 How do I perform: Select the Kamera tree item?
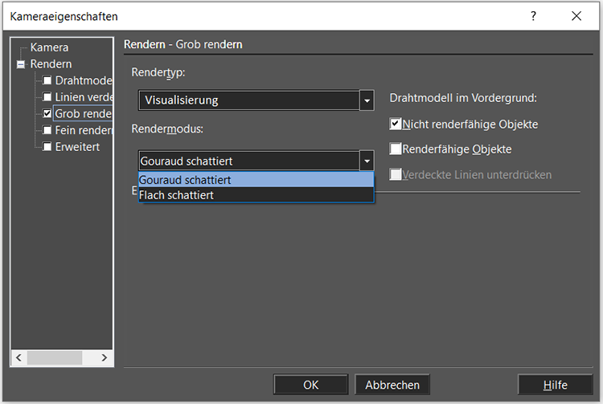click(49, 47)
